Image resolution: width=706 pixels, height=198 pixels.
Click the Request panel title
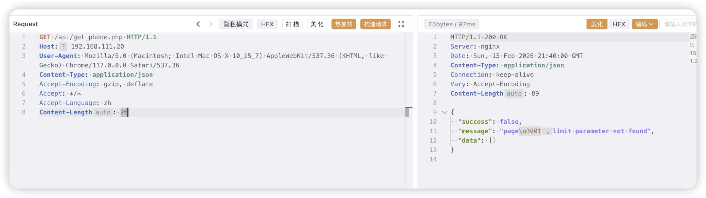pos(25,24)
